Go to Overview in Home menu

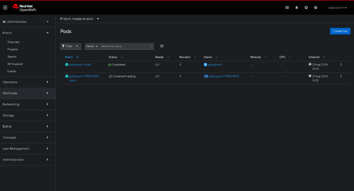coord(13,42)
